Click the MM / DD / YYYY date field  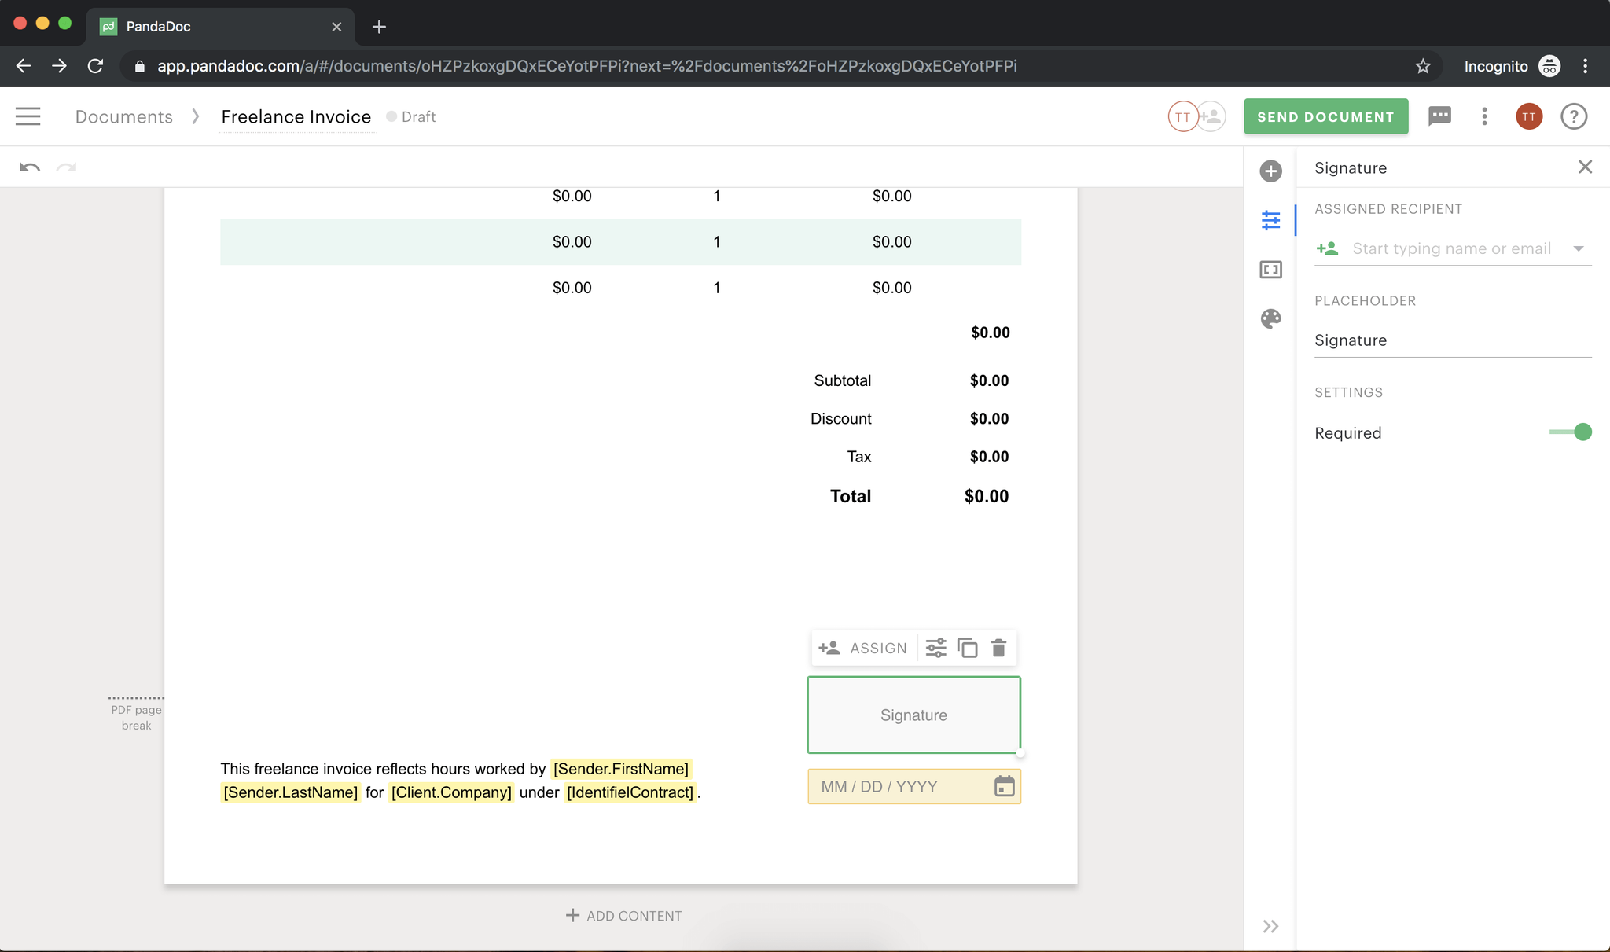point(913,786)
